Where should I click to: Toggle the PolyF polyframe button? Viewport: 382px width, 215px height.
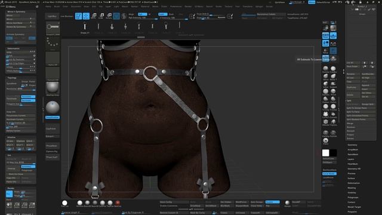325,59
